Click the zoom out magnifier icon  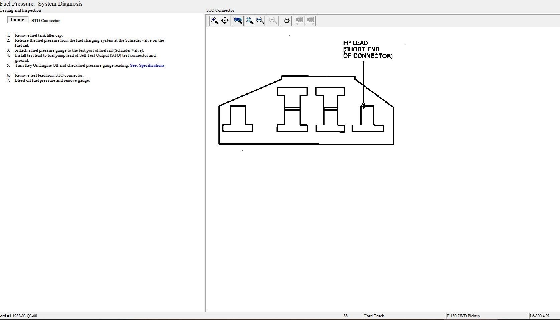(x=273, y=21)
